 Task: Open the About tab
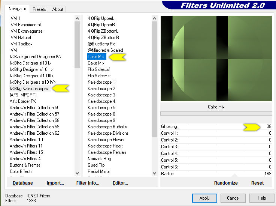tap(58, 9)
